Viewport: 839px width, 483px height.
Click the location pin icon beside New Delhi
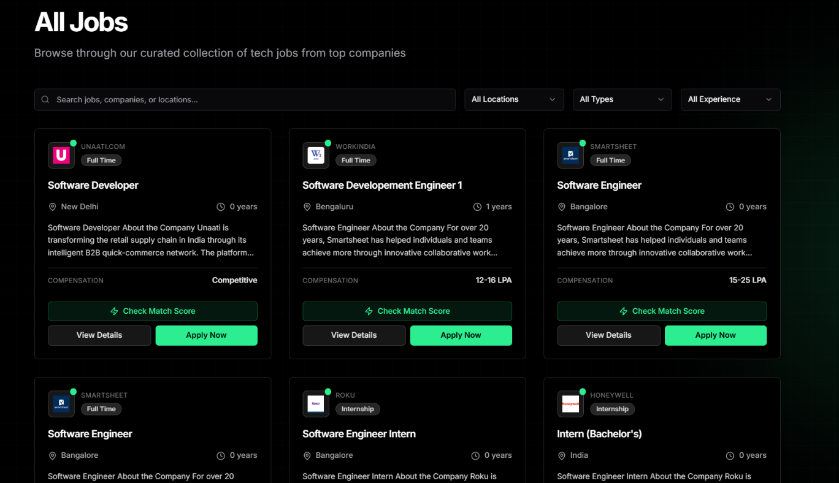52,207
